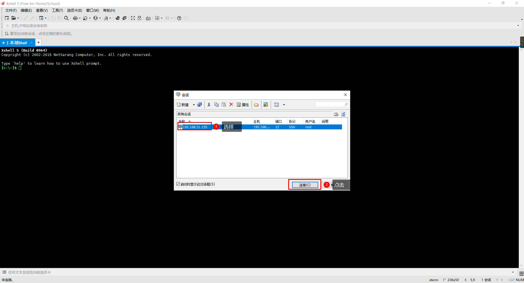
Task: Click the 属性 properties button in dialog
Action: click(243, 105)
